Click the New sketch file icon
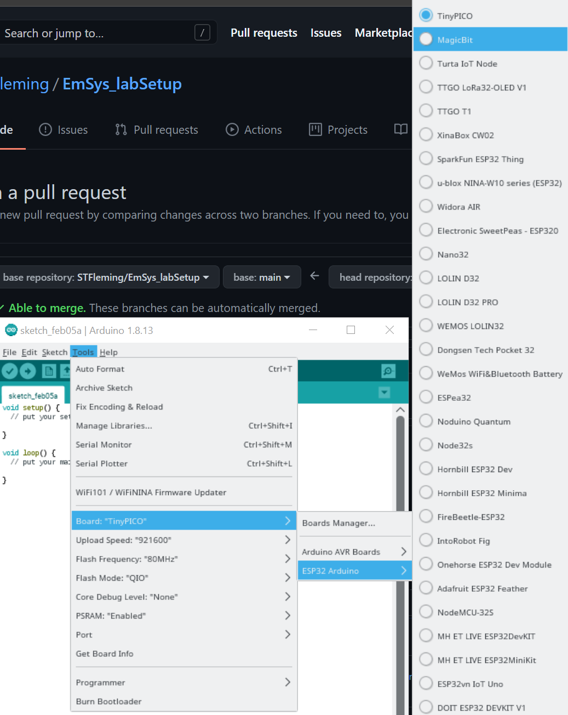This screenshot has height=715, width=568. (49, 371)
